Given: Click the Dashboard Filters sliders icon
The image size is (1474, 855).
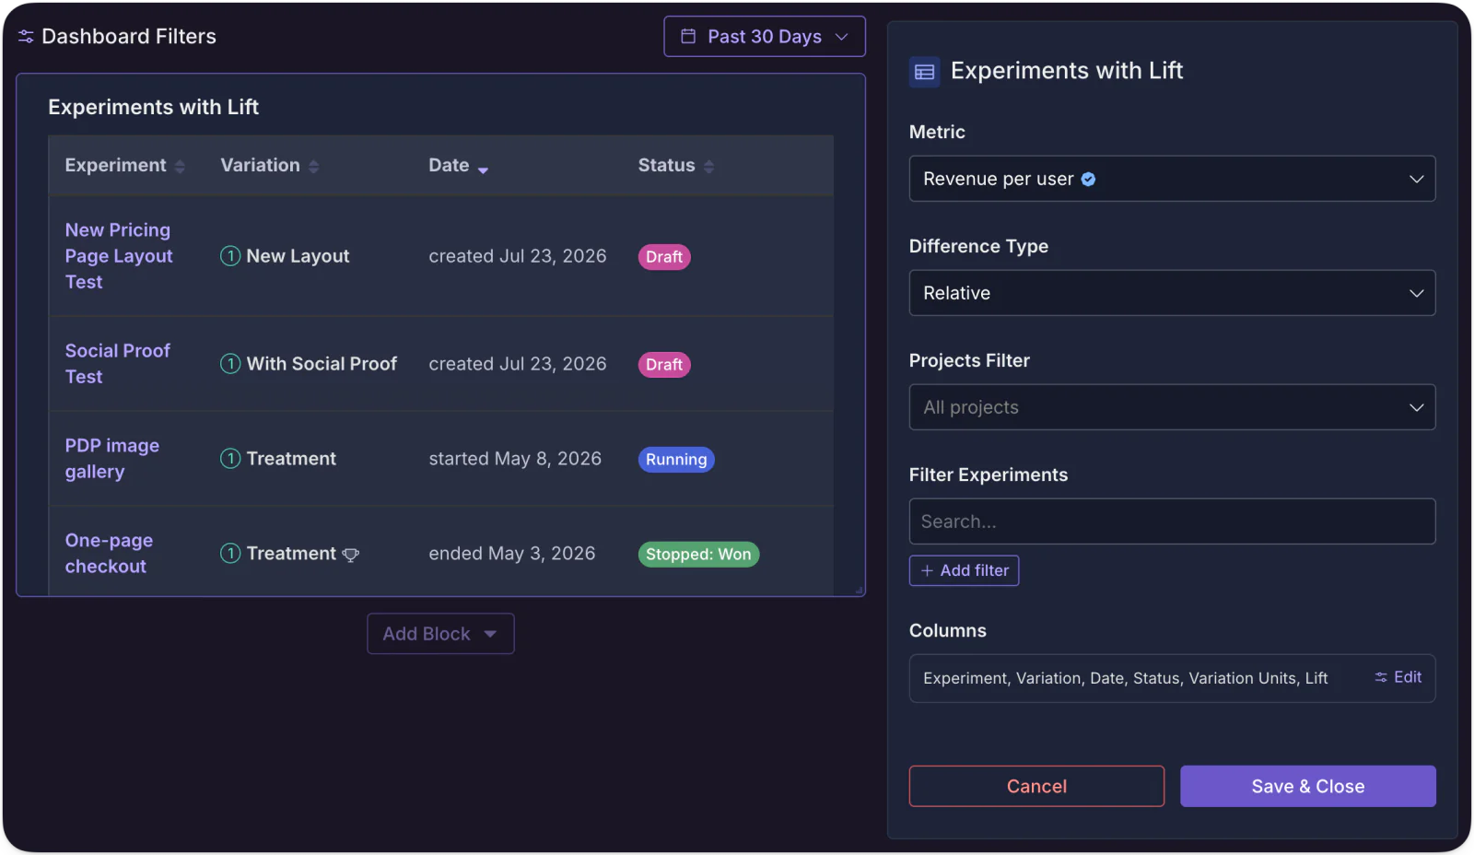Looking at the screenshot, I should click(x=26, y=37).
